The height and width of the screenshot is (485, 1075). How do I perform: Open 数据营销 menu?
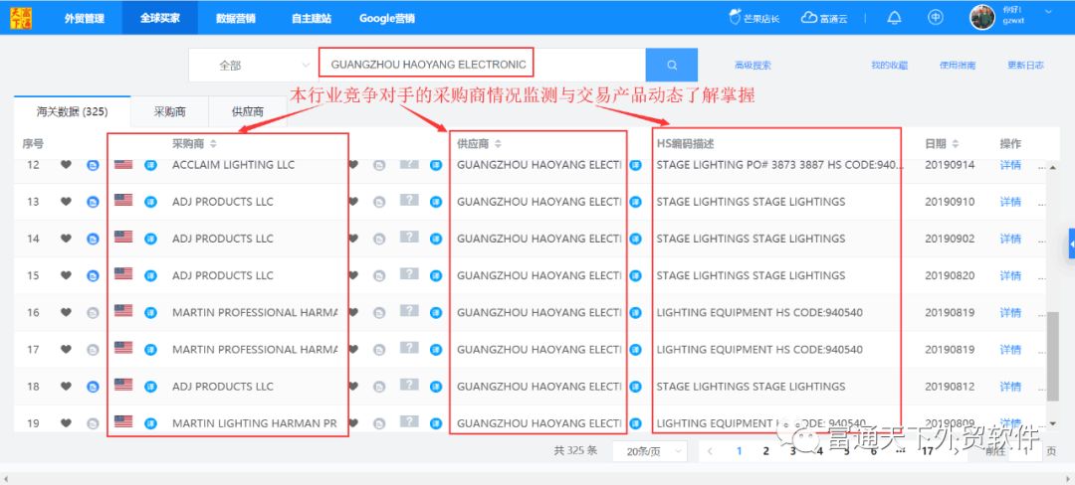235,18
